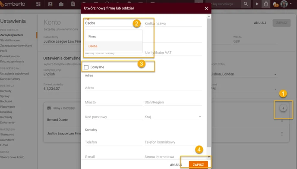Open Kosz odzyskiwania in sidebar

[x=12, y=62]
